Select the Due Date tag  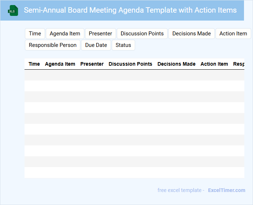pyautogui.click(x=96, y=45)
